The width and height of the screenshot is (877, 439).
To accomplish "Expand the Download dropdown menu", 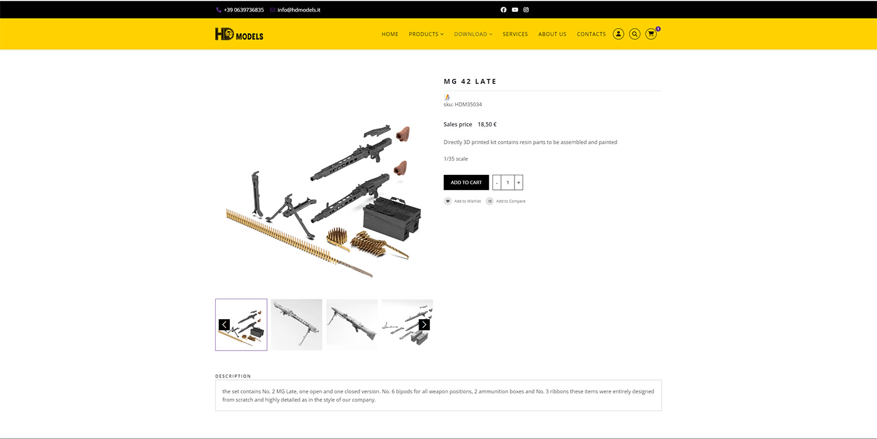I will point(473,34).
